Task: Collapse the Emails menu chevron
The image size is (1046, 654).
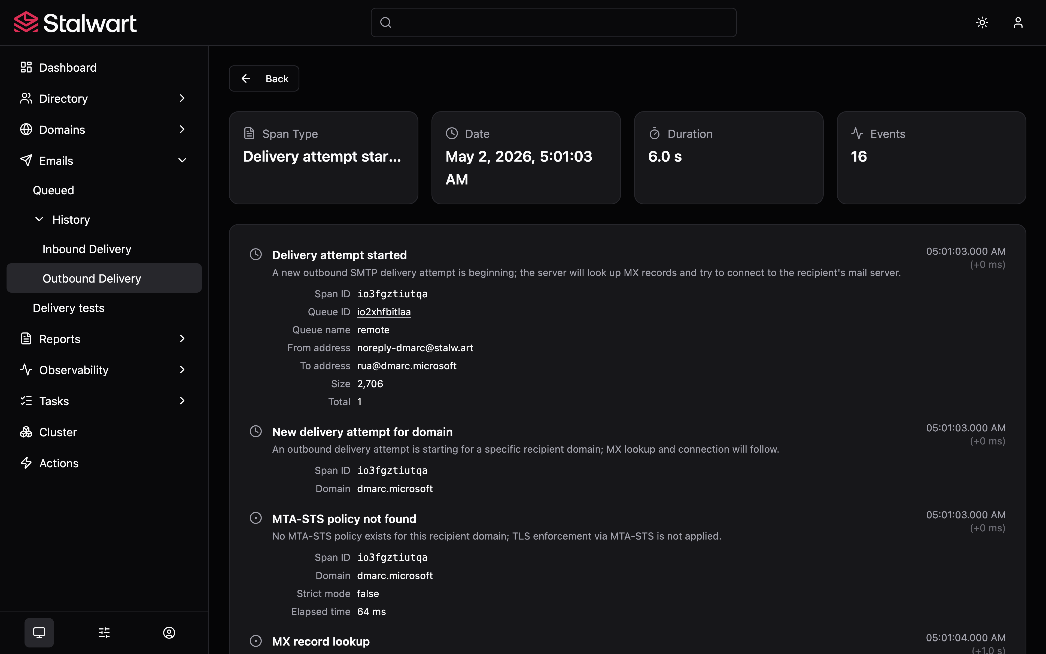Action: tap(182, 161)
